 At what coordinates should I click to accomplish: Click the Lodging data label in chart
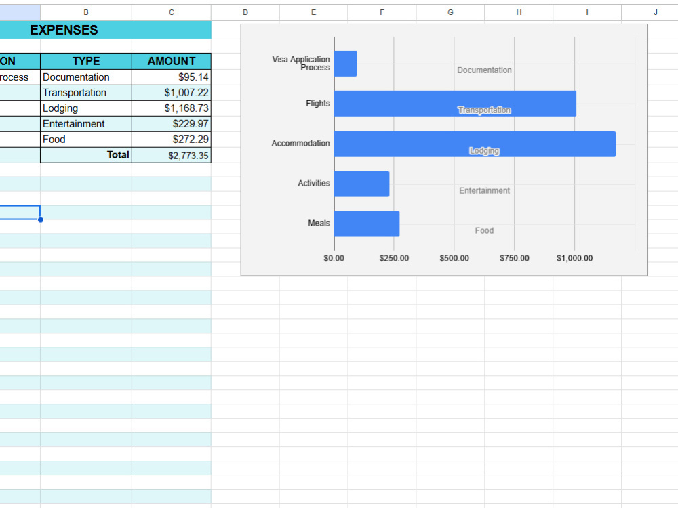pyautogui.click(x=484, y=151)
